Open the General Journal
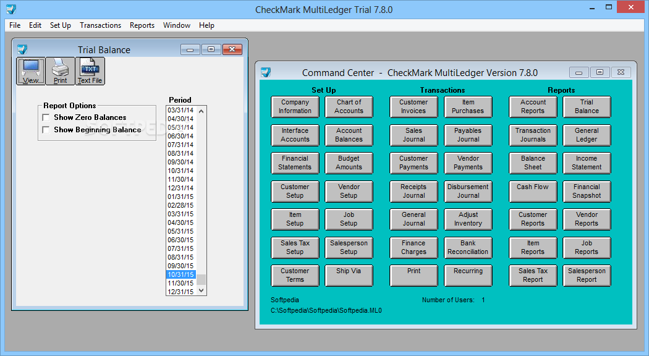649x356 pixels. 414,219
